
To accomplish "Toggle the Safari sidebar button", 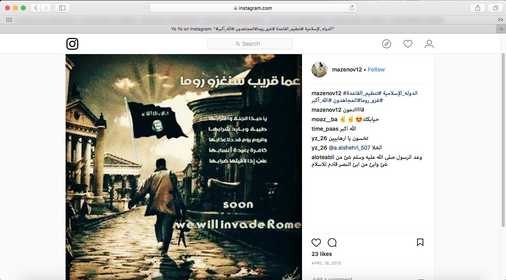I will tap(62, 8).
